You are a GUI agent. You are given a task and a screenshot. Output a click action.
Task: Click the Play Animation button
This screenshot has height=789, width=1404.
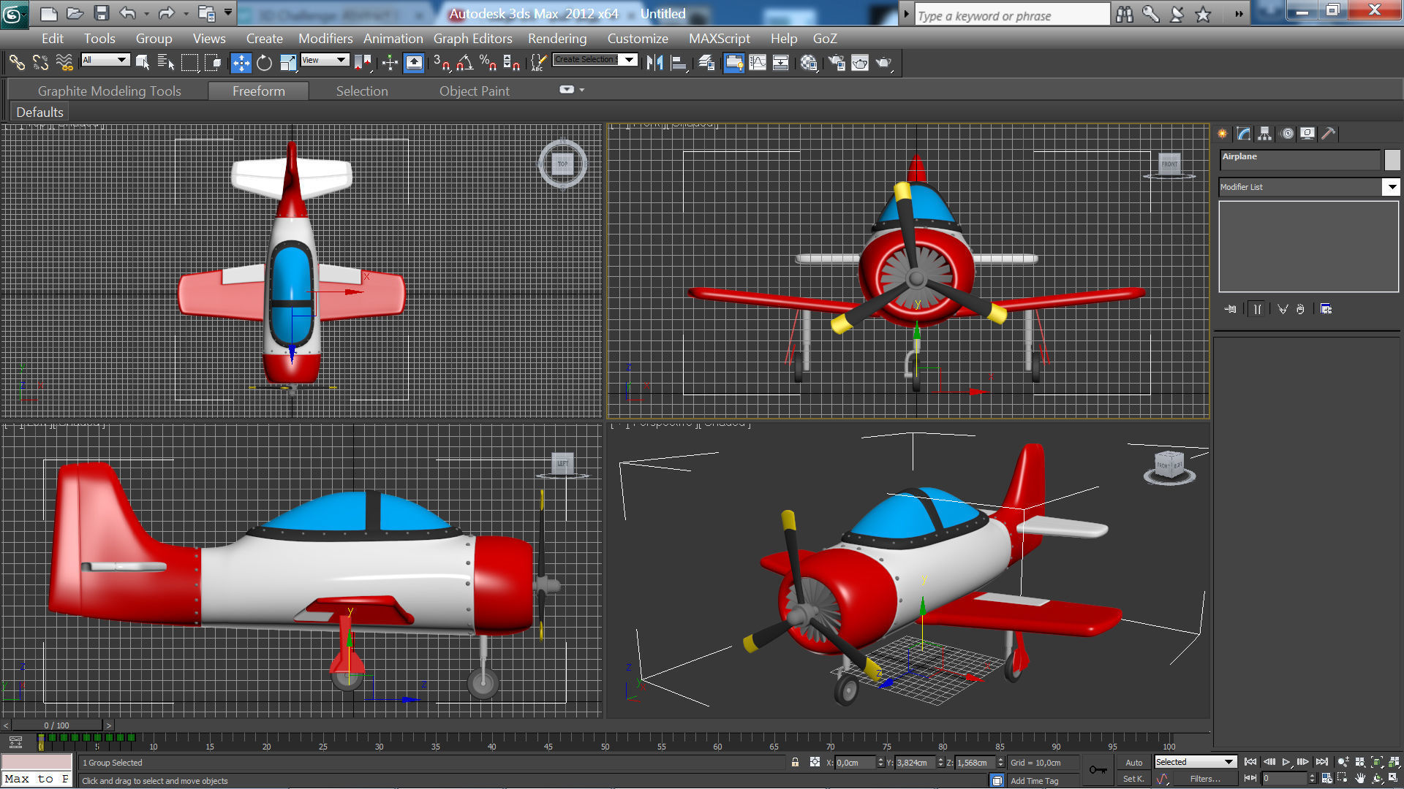tap(1286, 762)
